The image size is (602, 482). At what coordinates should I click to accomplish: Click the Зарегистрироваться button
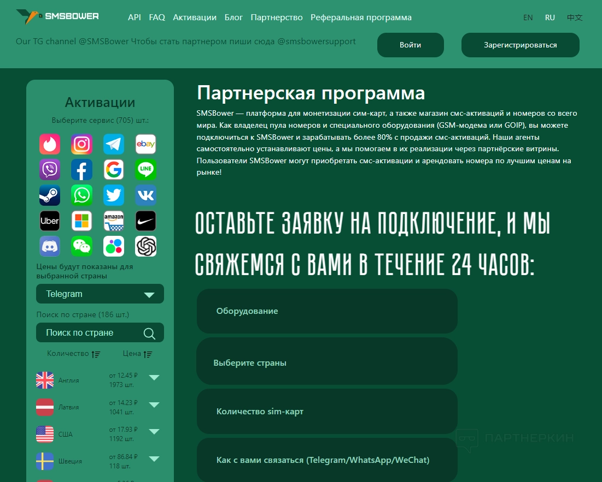pyautogui.click(x=520, y=45)
